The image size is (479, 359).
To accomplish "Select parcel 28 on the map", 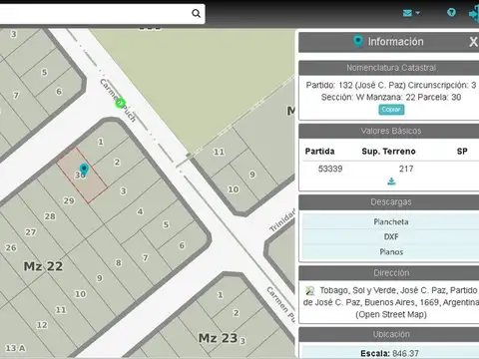I will (50, 216).
